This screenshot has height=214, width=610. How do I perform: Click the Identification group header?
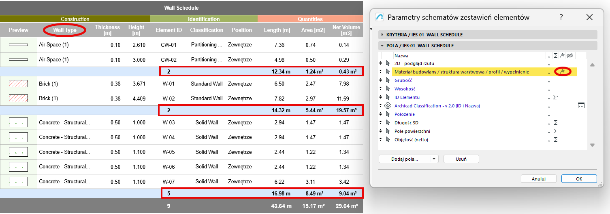tap(204, 19)
